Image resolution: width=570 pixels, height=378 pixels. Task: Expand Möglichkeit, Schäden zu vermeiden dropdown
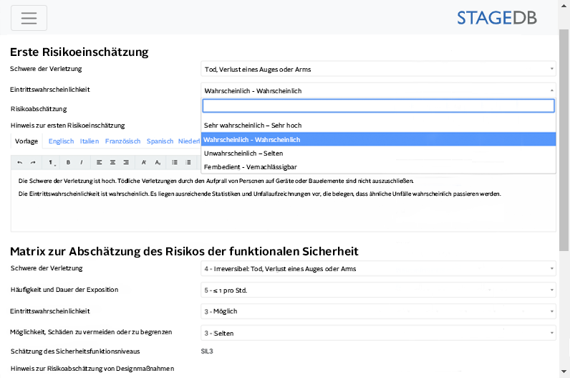[x=378, y=333]
